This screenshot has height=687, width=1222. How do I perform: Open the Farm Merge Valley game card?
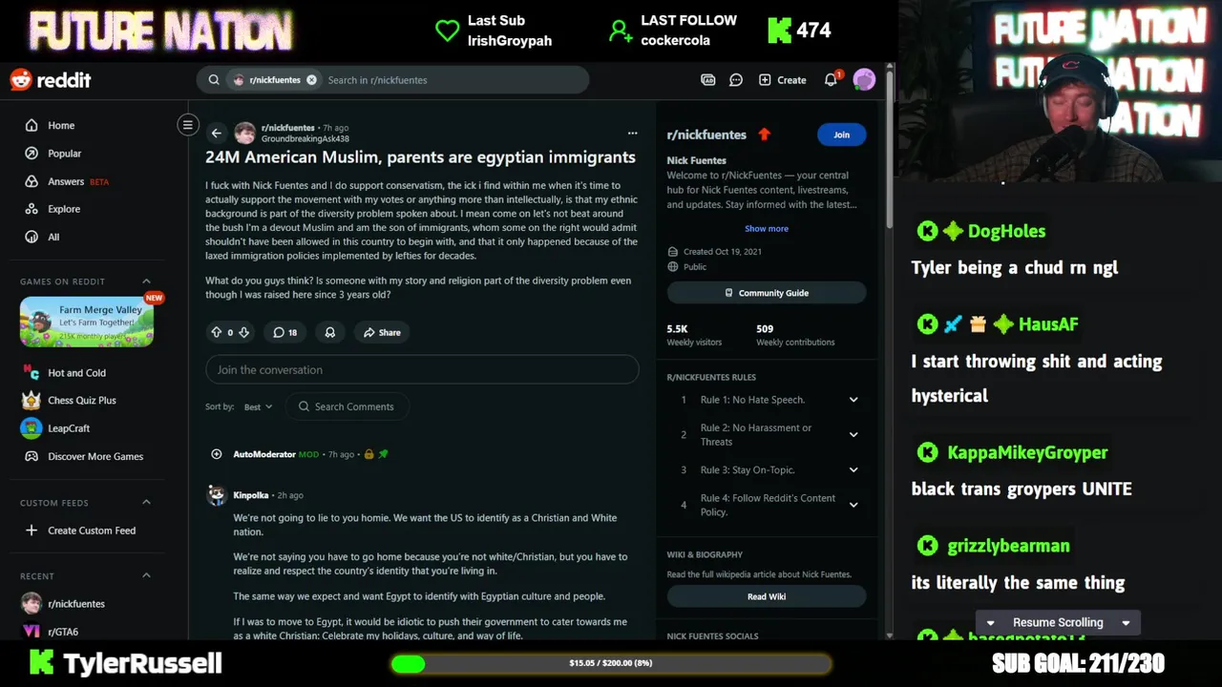(x=87, y=322)
